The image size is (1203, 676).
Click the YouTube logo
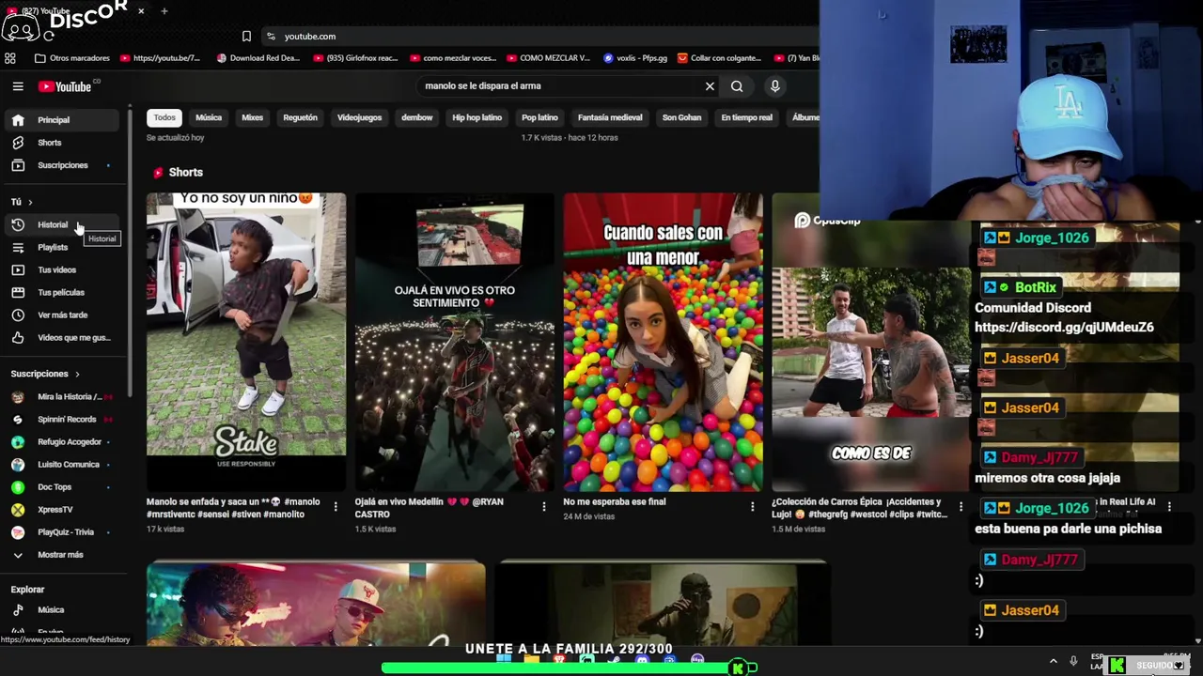pyautogui.click(x=65, y=86)
